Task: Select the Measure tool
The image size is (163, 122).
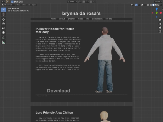Action: [3, 42]
